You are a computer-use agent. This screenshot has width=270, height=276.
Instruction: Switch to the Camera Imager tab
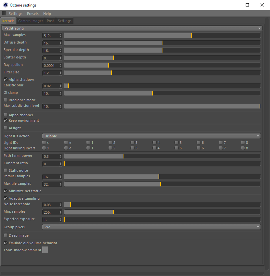click(x=31, y=21)
